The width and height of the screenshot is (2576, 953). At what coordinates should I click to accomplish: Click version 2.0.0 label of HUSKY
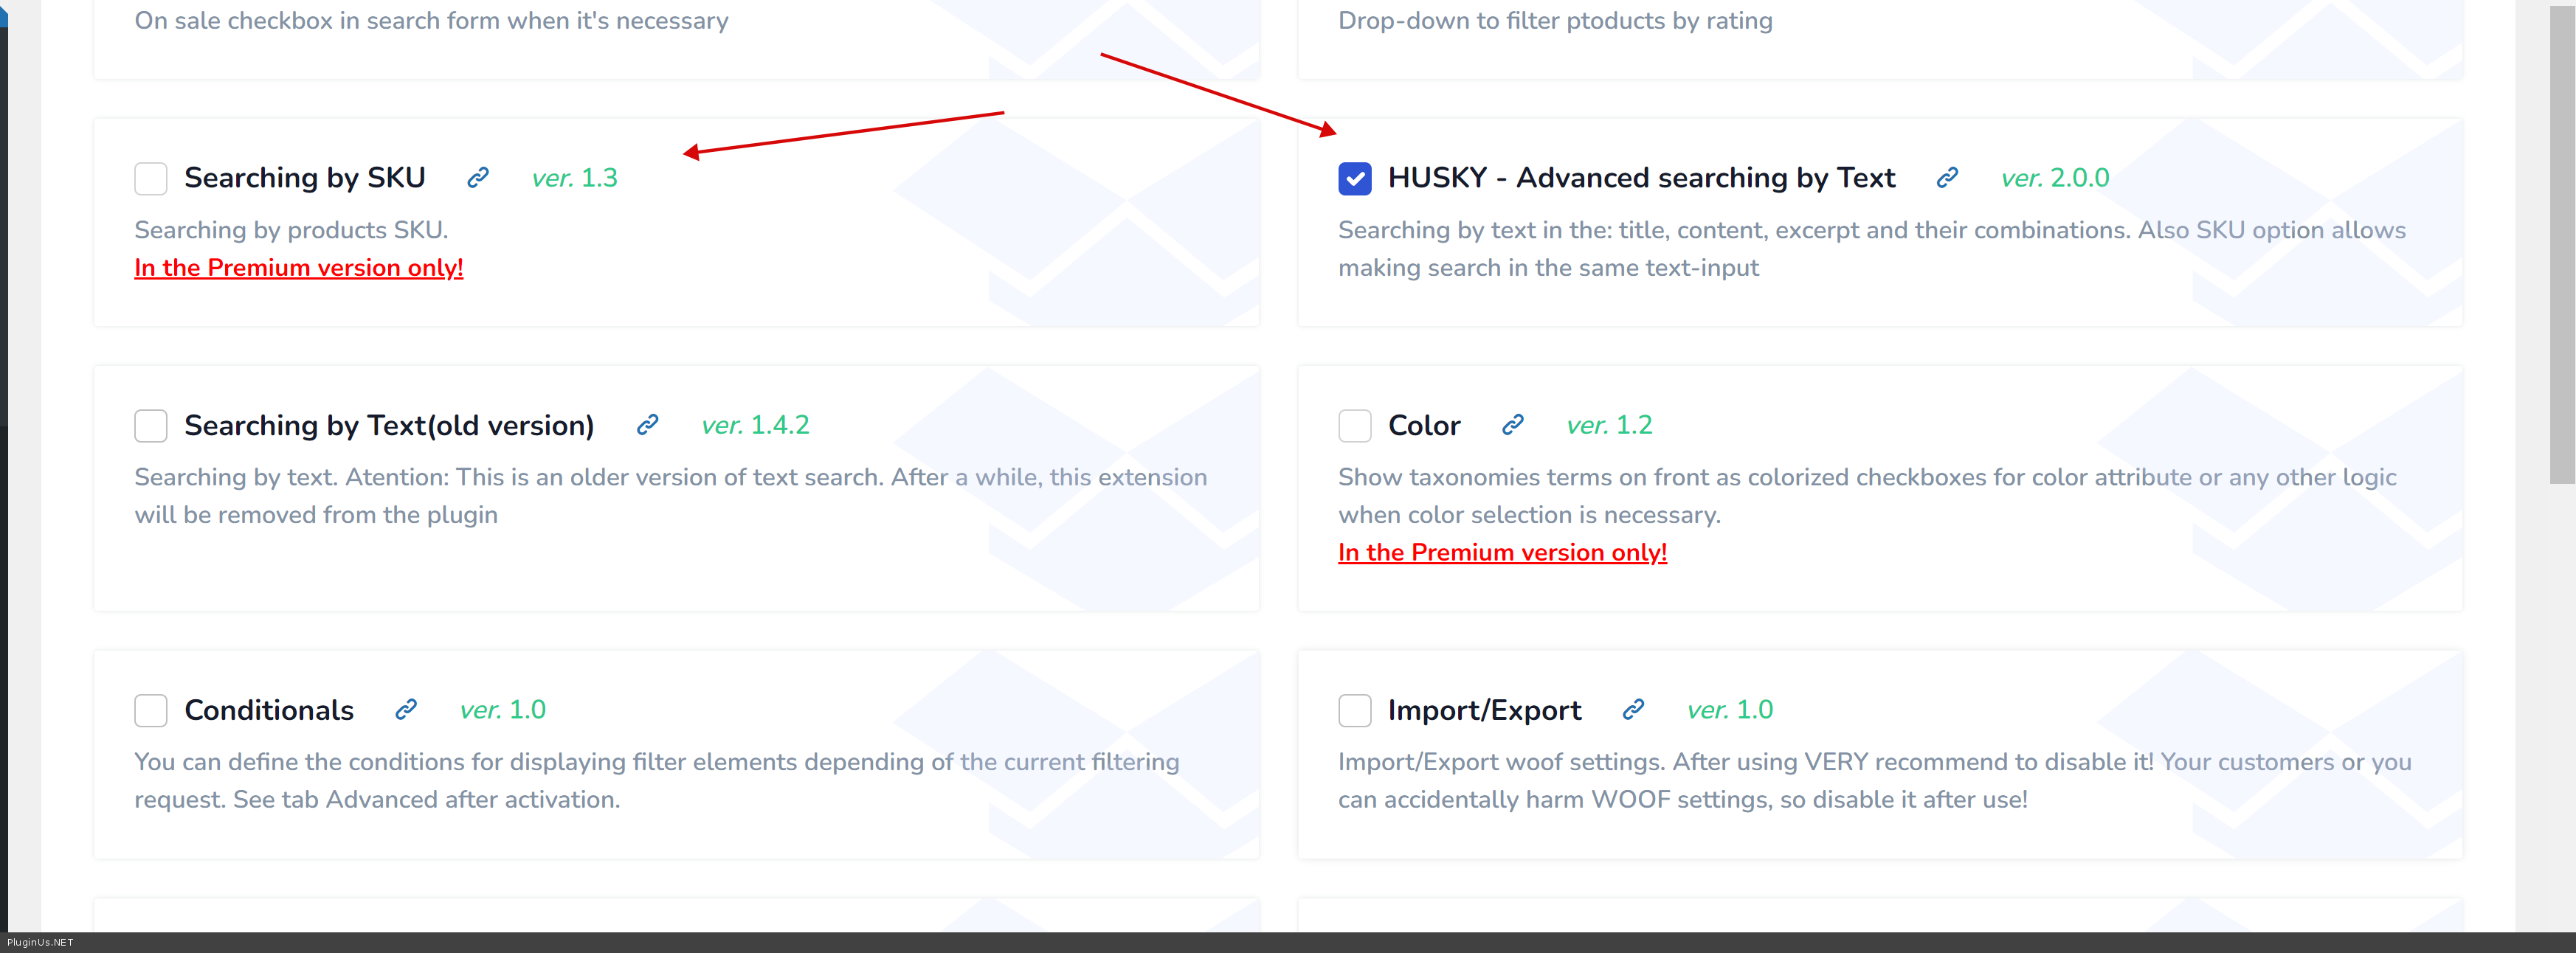(x=2054, y=178)
